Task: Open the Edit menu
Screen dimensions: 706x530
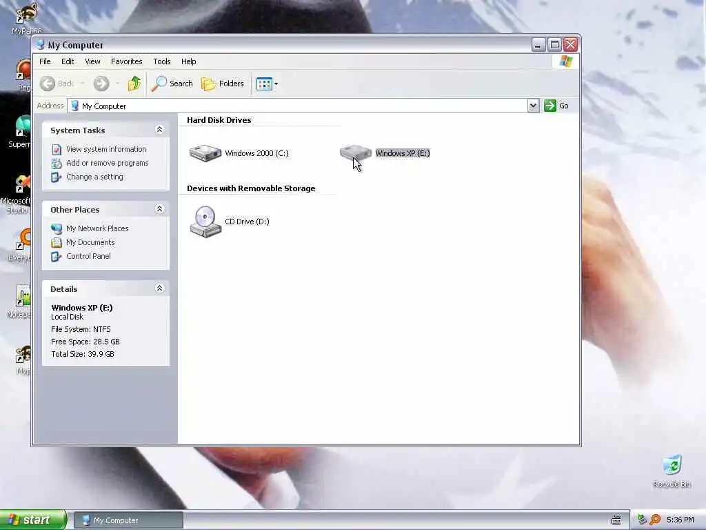Action: [68, 61]
